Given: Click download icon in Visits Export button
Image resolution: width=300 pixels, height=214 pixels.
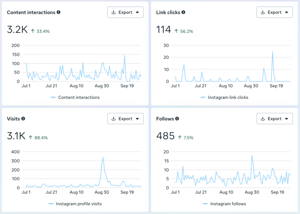Looking at the screenshot, I should (114, 119).
